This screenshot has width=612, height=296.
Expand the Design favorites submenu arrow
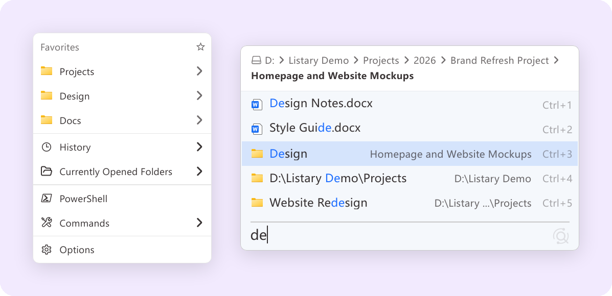click(x=199, y=95)
